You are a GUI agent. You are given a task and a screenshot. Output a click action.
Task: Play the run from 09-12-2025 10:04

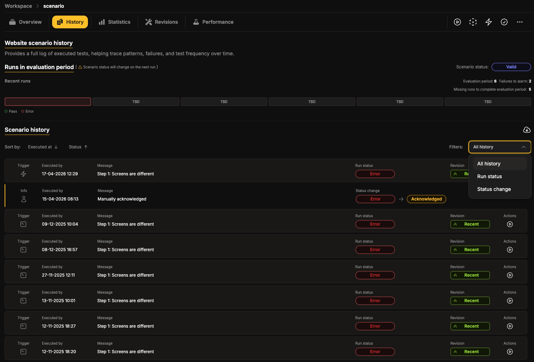[x=510, y=224]
